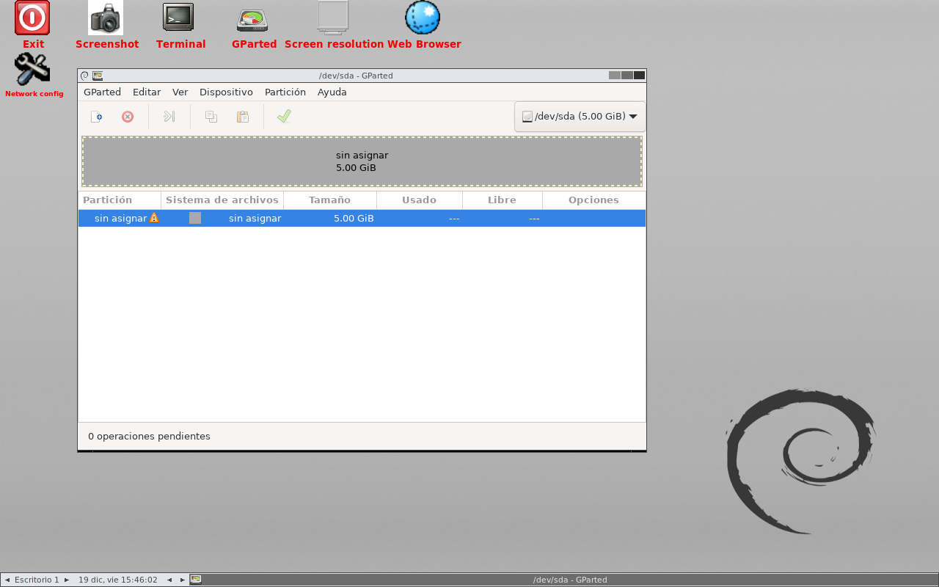Image resolution: width=939 pixels, height=587 pixels.
Task: Click the Resize/Move partition toolbar icon
Action: (169, 117)
